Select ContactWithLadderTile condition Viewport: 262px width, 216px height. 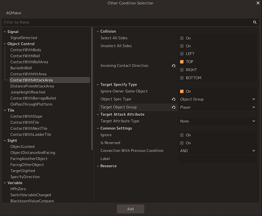pyautogui.click(x=31, y=134)
